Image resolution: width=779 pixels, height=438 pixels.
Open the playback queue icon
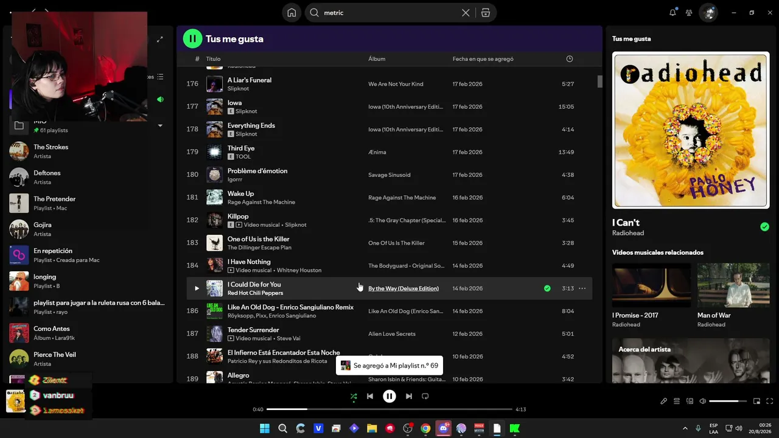point(677,401)
